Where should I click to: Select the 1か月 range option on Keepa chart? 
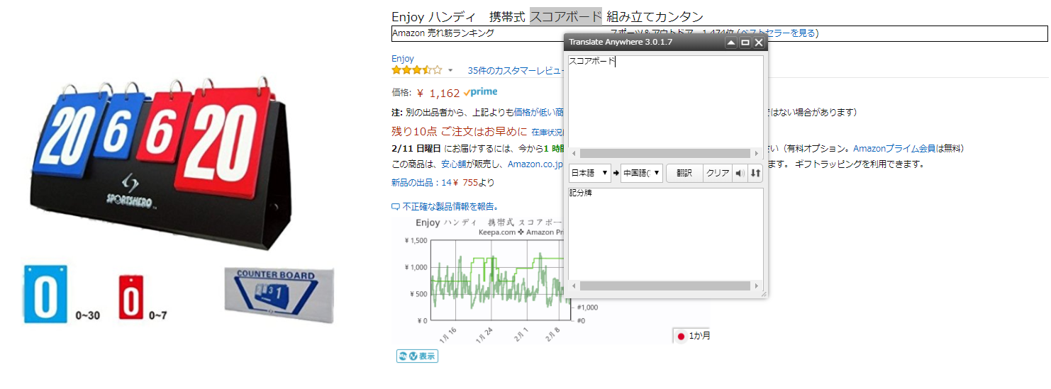pos(693,336)
